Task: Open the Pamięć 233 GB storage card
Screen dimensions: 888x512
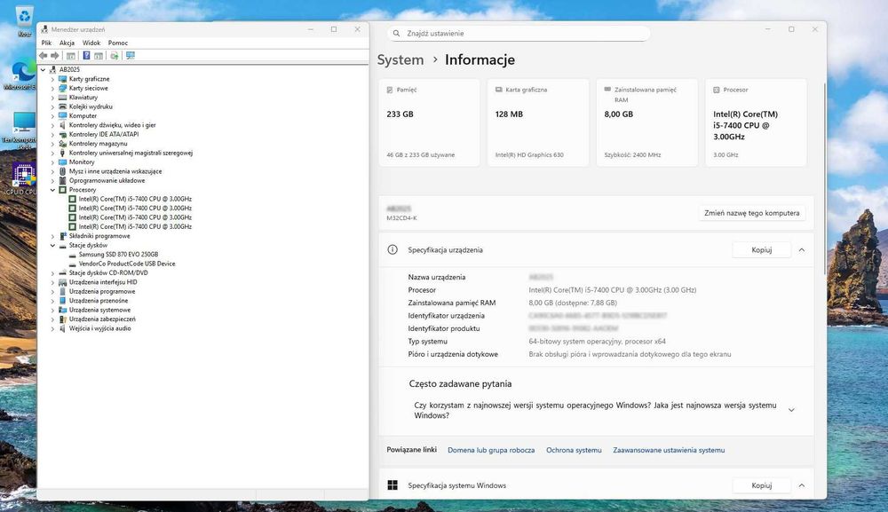Action: (429, 122)
